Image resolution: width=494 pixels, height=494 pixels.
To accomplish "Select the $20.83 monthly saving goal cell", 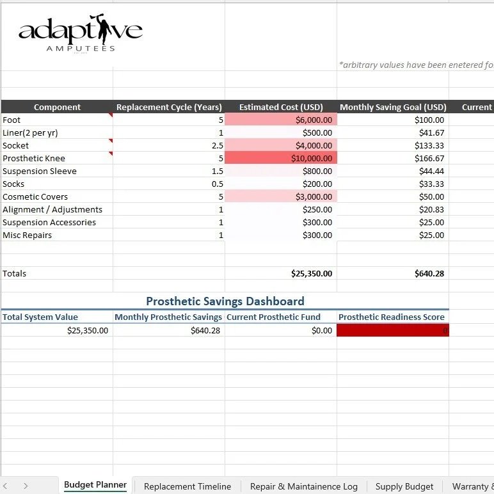I will click(x=393, y=209).
